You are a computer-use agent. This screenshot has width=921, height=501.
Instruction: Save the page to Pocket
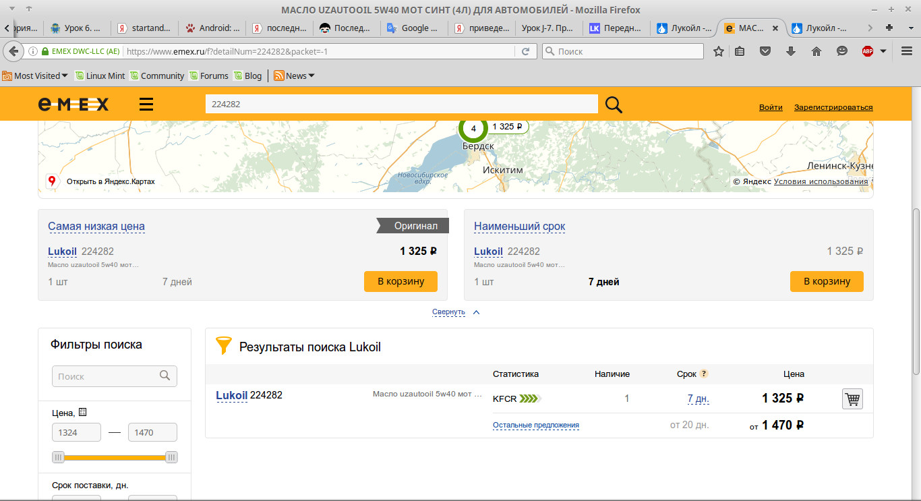point(765,51)
